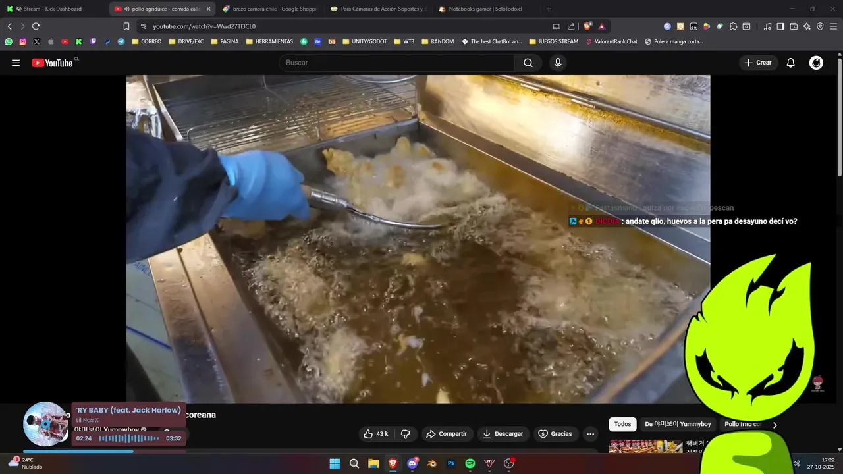The width and height of the screenshot is (843, 474).
Task: Open Discord from the taskbar
Action: [x=412, y=463]
